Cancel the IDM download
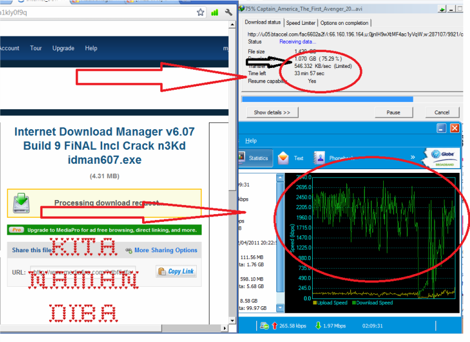 pyautogui.click(x=442, y=113)
